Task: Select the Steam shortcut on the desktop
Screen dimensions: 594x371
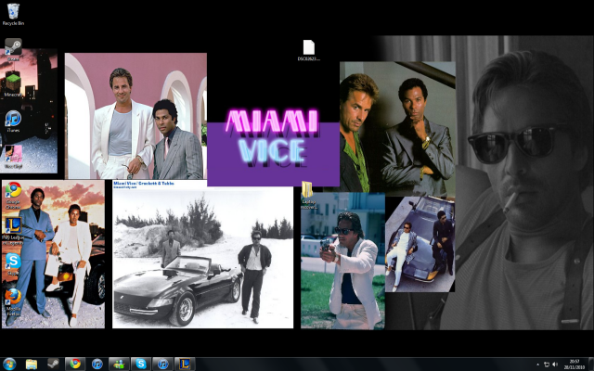Action: tap(13, 47)
